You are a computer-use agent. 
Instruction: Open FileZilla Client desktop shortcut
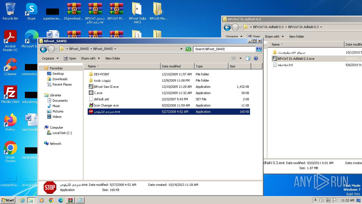[x=10, y=94]
